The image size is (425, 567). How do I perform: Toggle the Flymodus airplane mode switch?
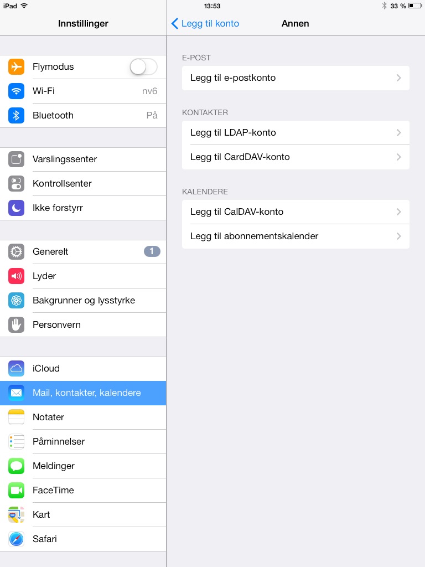coord(143,67)
